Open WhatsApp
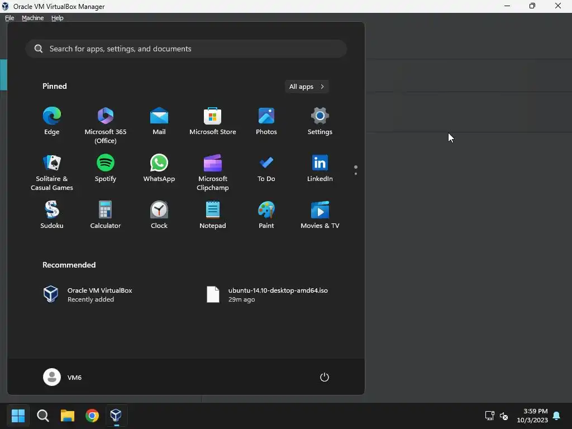Image resolution: width=572 pixels, height=429 pixels. pyautogui.click(x=159, y=168)
